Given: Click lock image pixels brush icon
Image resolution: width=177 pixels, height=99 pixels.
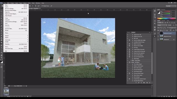Looking at the screenshot, I should pyautogui.click(x=163, y=30).
